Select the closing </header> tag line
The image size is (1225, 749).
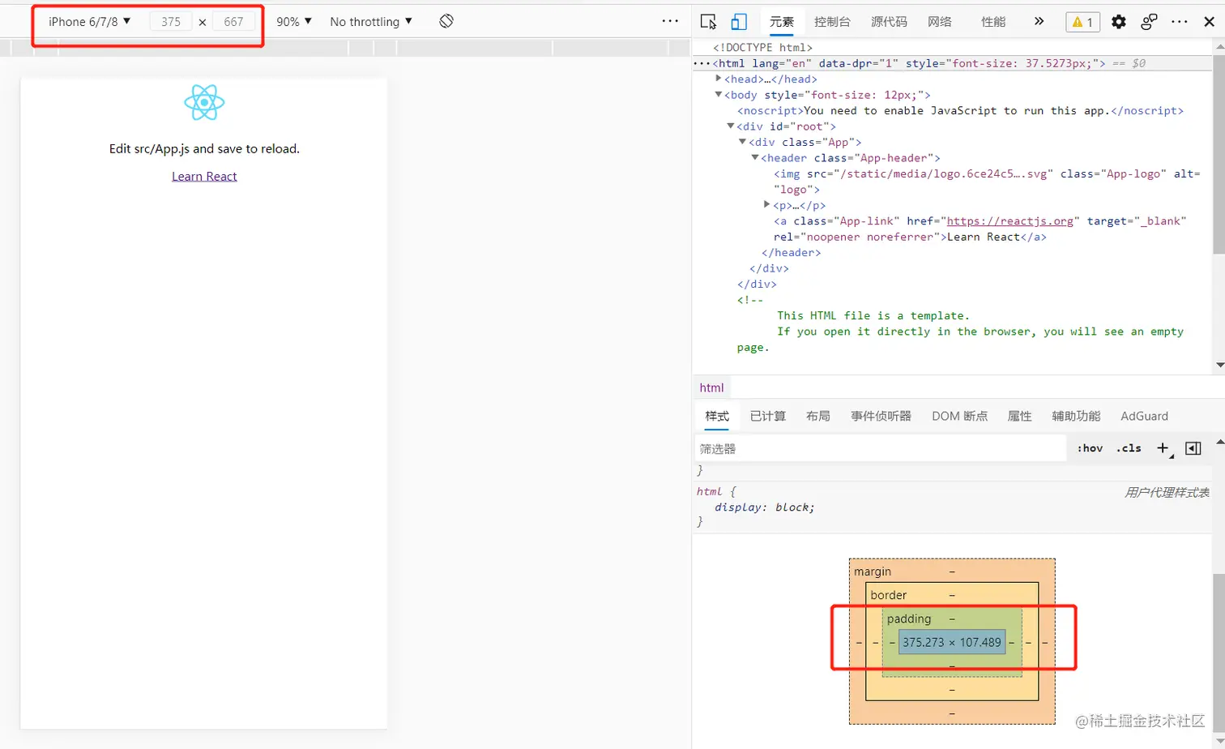click(791, 252)
